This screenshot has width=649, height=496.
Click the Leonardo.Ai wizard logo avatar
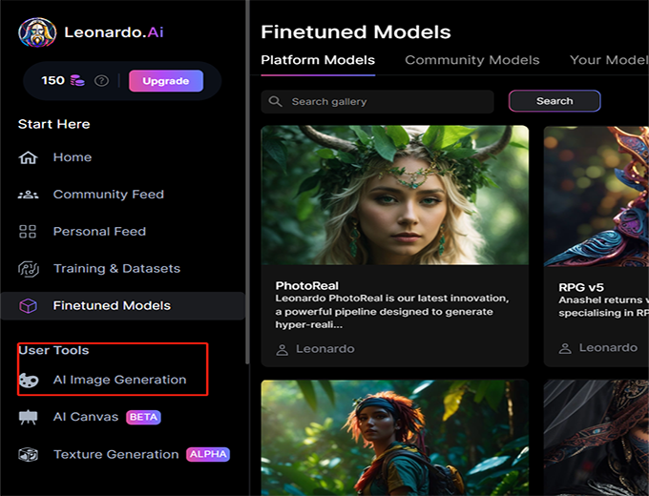[x=37, y=32]
